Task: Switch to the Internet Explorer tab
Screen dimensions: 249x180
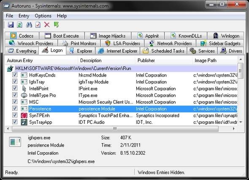Action: [x=117, y=51]
